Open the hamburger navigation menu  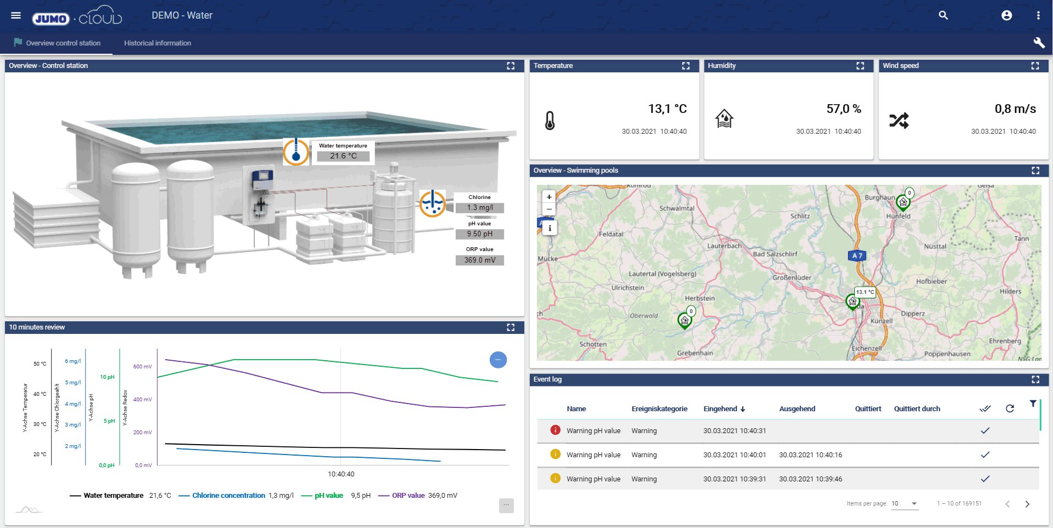pos(16,15)
